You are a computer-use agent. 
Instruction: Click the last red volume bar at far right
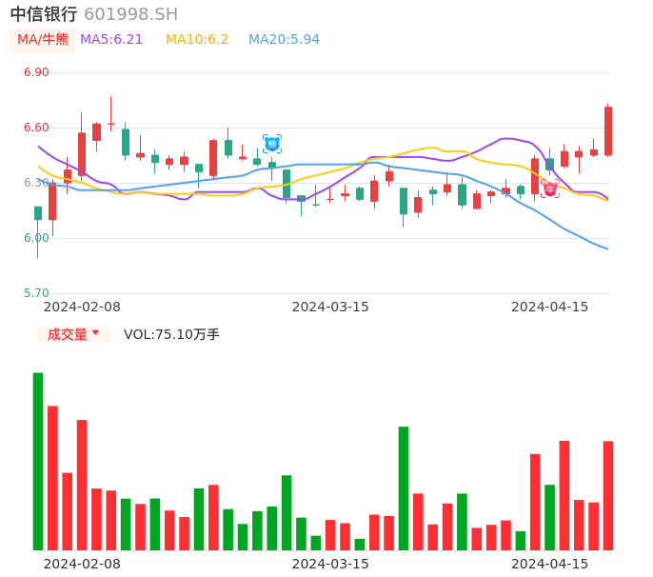pos(608,495)
